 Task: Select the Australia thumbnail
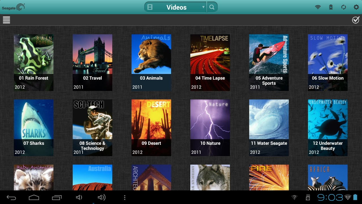[x=92, y=177]
